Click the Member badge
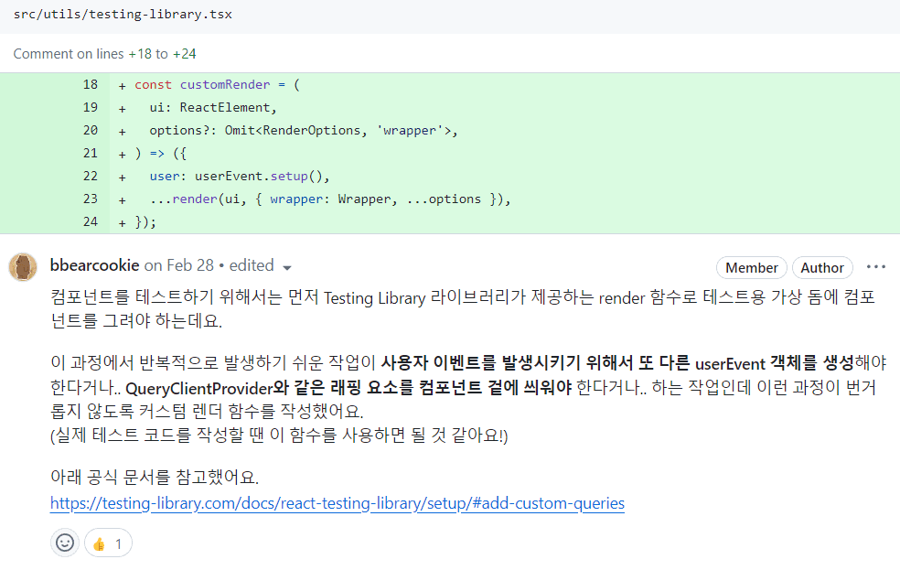The image size is (900, 570). (x=751, y=267)
